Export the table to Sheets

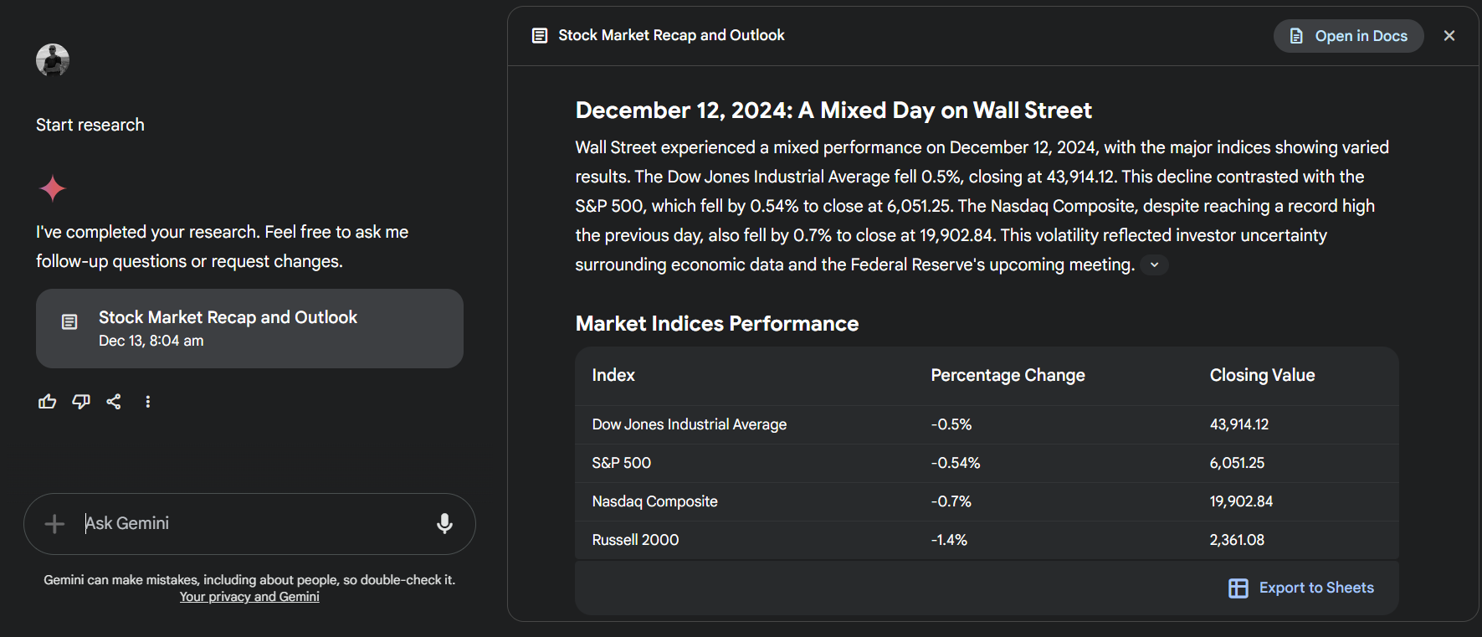point(1301,588)
